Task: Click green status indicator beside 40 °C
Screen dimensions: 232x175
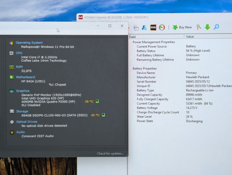Action: click(103, 115)
